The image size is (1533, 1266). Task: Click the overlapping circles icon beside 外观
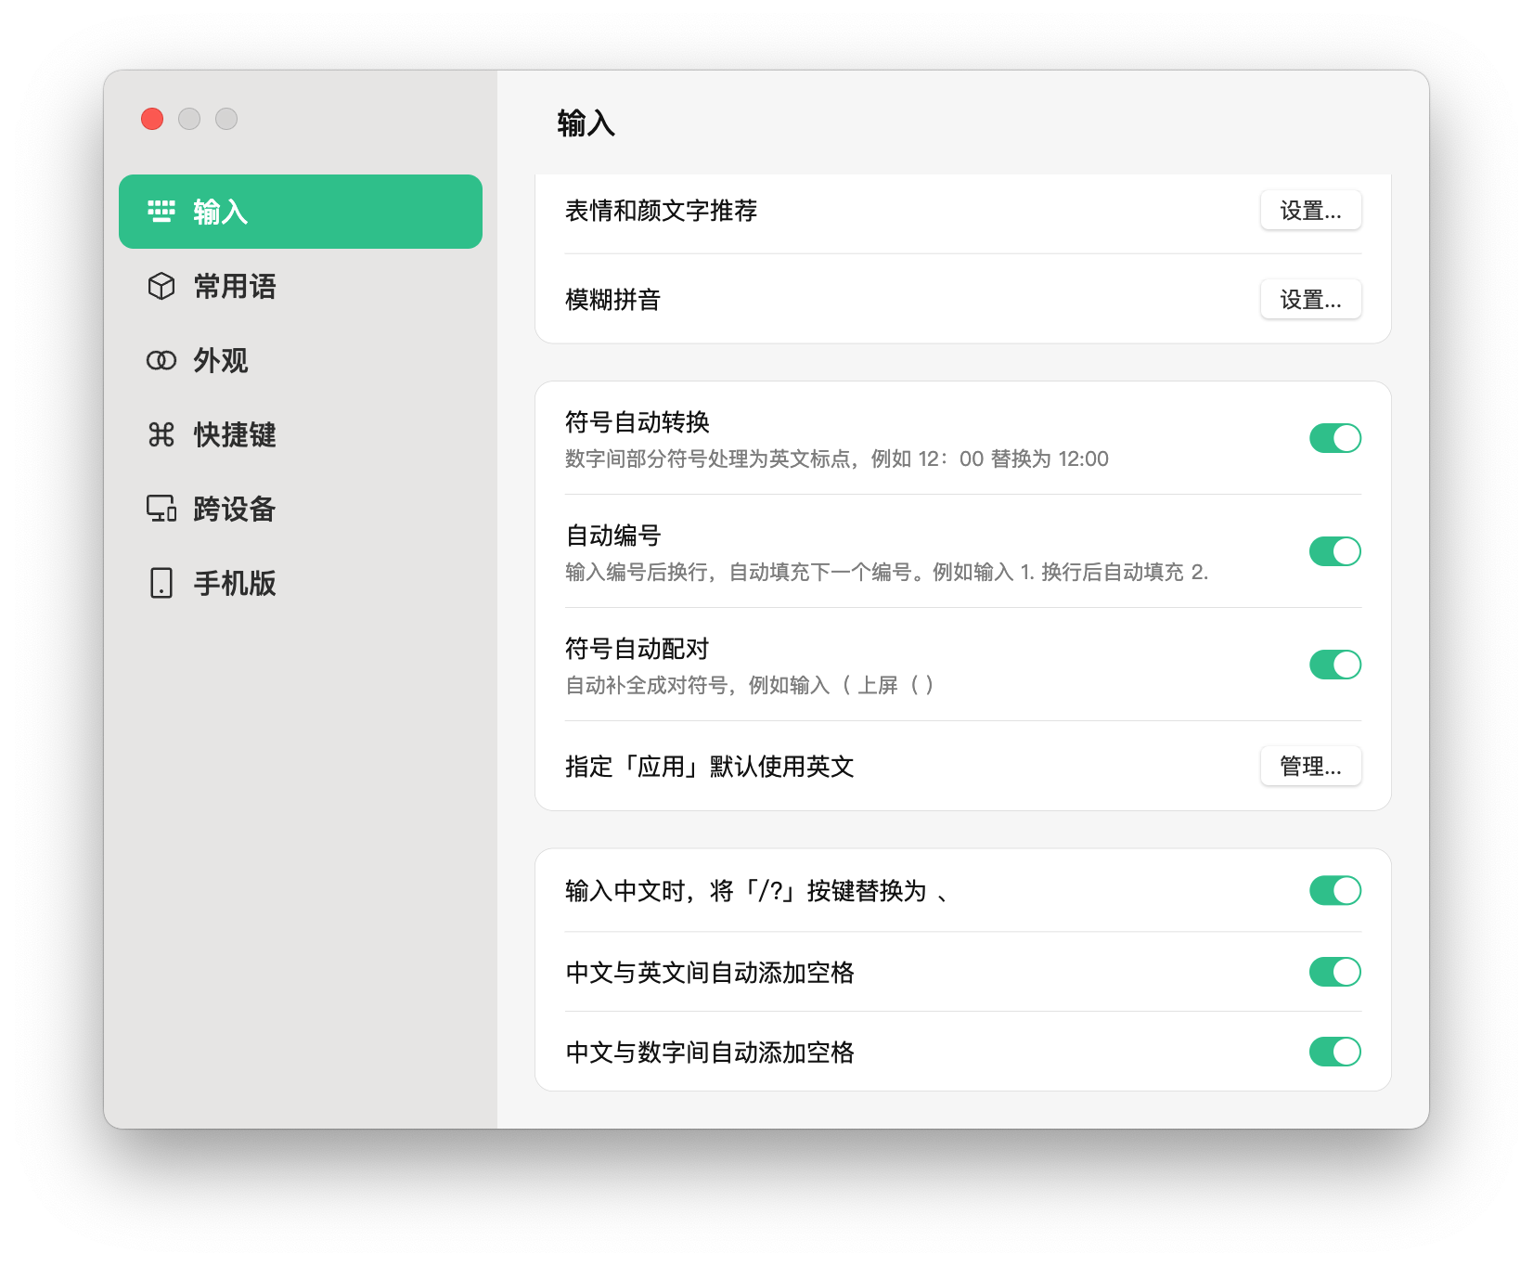point(161,360)
